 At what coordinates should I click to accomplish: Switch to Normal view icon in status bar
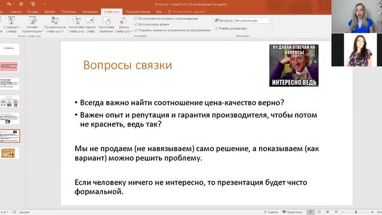pyautogui.click(x=310, y=212)
